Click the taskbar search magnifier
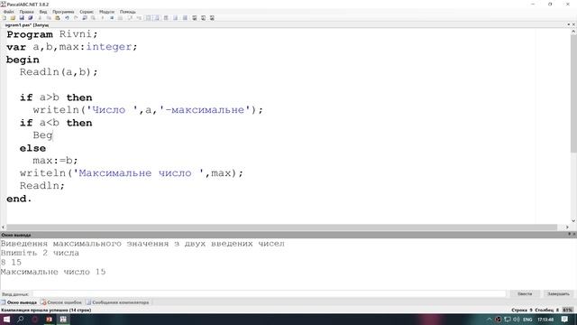Viewport: 577px width, 325px height. (x=21, y=319)
